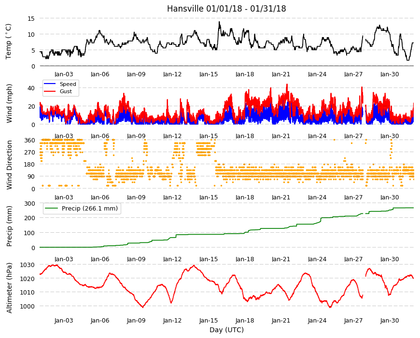
Task: Select the Wind Direction axis label
Action: 9,165
